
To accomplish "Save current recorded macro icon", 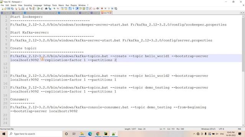I will click(x=116, y=8).
